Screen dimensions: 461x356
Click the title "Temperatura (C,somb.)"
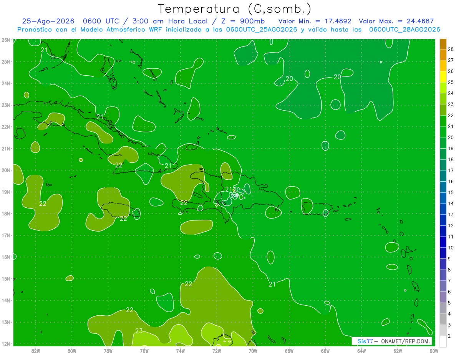coord(235,9)
